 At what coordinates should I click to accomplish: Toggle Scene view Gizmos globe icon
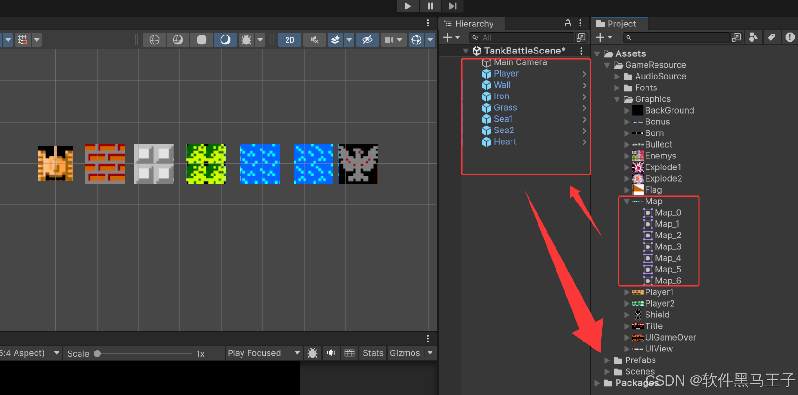416,40
